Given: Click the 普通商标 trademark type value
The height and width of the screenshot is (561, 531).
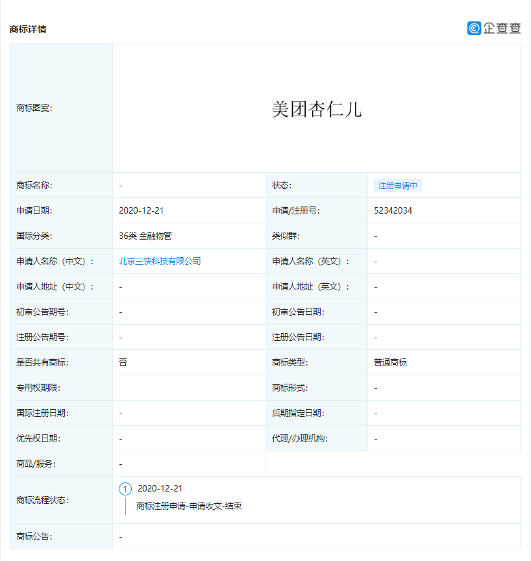Looking at the screenshot, I should point(391,362).
